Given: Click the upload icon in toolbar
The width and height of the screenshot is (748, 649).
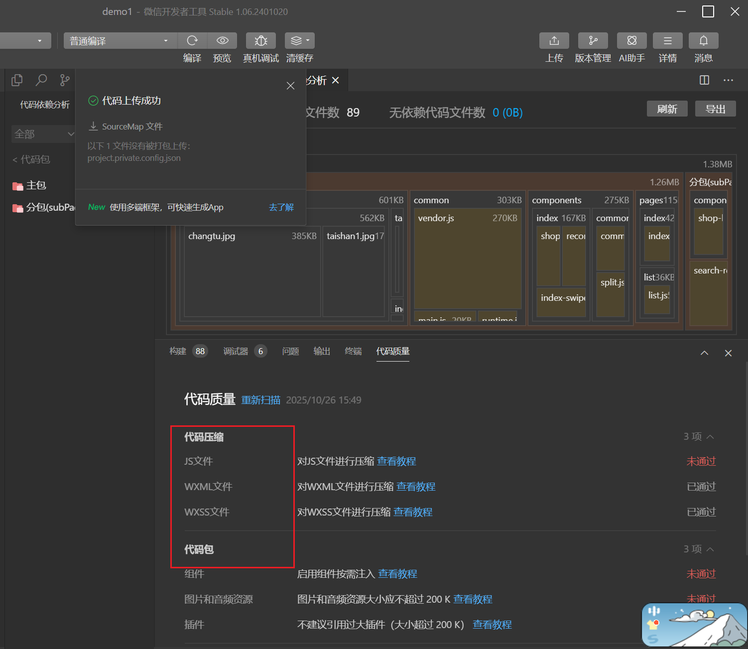Looking at the screenshot, I should 554,41.
